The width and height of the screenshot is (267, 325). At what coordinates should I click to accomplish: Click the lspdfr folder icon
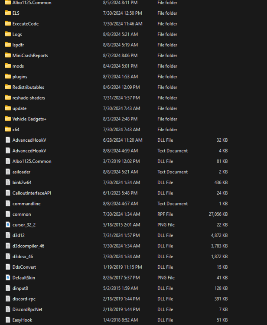(x=8, y=45)
